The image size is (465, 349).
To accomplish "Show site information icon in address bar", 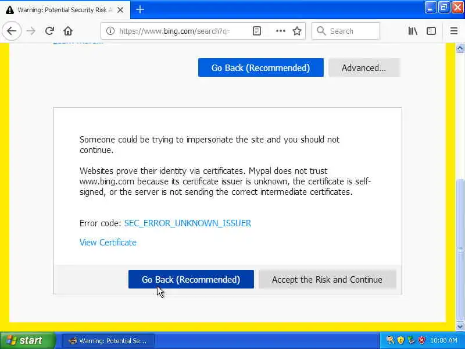I will 110,31.
